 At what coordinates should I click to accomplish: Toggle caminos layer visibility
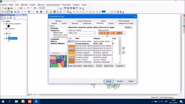tap(7, 29)
